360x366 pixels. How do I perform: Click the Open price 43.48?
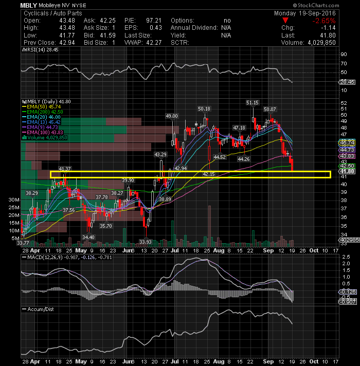point(67,21)
